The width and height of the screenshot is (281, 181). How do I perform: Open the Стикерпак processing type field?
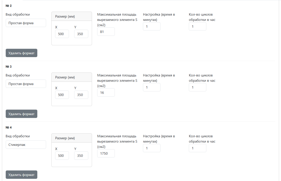tap(26, 144)
